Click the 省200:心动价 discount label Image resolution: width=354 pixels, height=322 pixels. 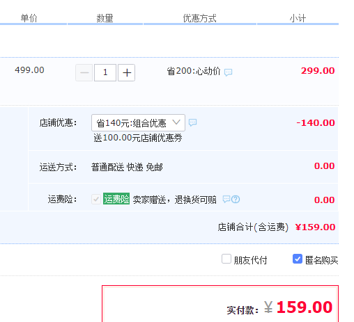(194, 71)
